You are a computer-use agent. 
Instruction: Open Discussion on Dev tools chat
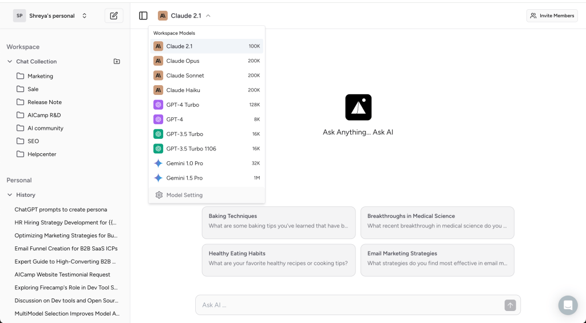(66, 301)
